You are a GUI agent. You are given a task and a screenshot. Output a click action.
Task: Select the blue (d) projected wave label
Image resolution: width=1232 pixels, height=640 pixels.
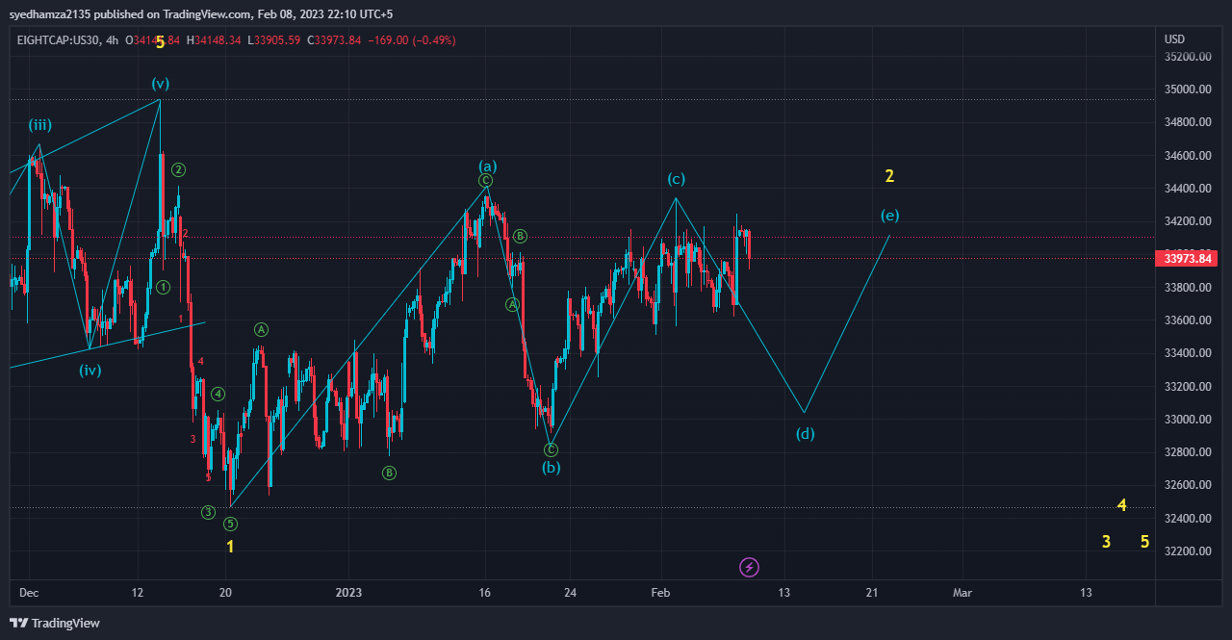point(805,433)
